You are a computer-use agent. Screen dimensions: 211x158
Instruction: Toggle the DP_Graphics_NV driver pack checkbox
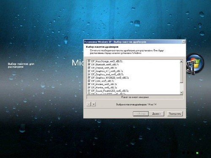[89, 78]
